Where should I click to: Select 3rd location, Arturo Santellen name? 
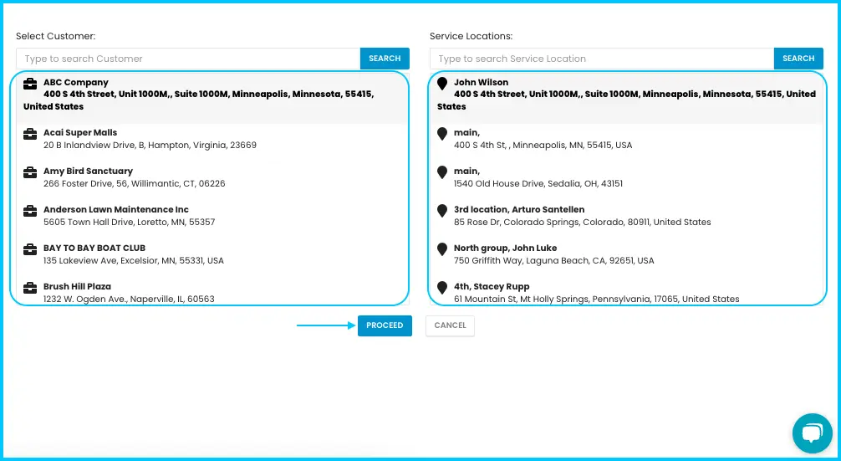click(x=519, y=210)
